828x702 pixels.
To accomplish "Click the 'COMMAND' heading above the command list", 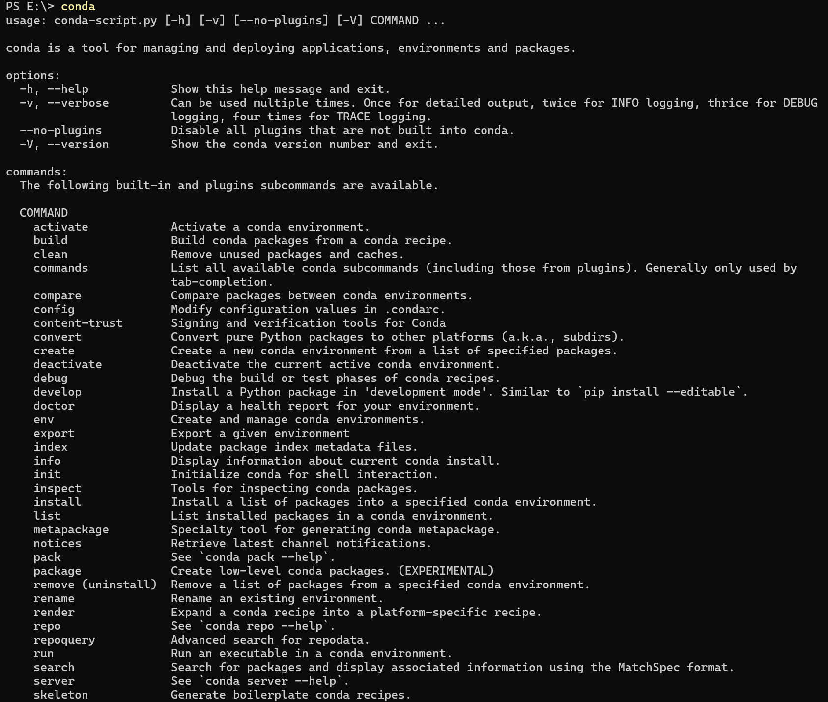I will (x=44, y=213).
